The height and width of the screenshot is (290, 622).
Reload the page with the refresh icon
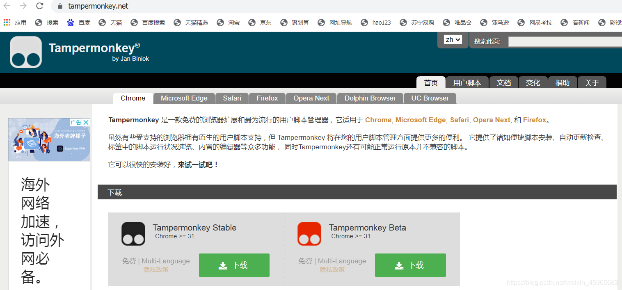click(39, 6)
